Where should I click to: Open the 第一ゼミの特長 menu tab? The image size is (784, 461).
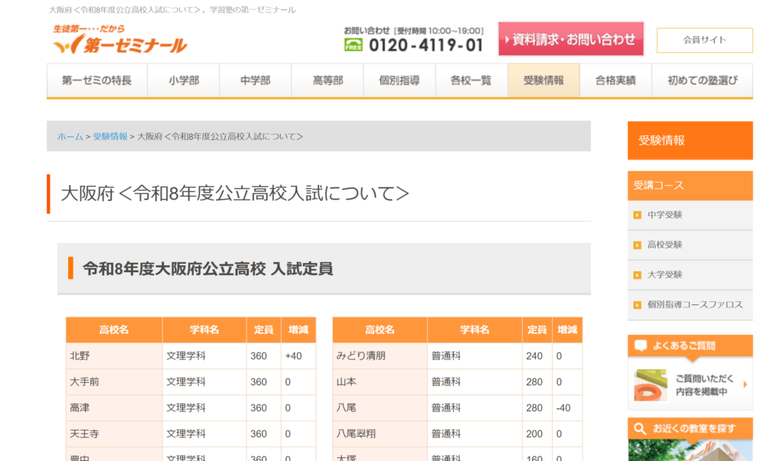pyautogui.click(x=97, y=80)
